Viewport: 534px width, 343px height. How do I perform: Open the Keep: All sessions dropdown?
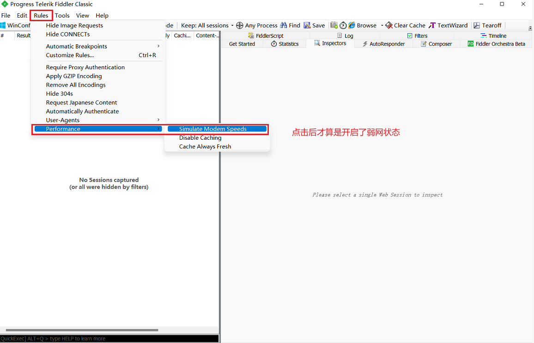tap(205, 25)
